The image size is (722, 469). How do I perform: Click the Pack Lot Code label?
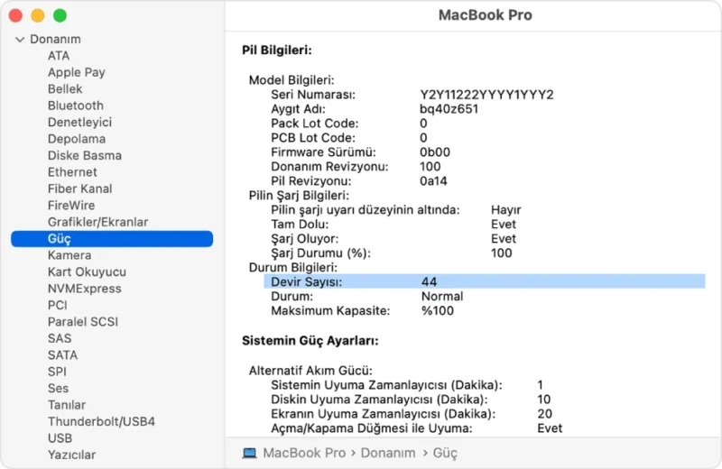click(314, 124)
